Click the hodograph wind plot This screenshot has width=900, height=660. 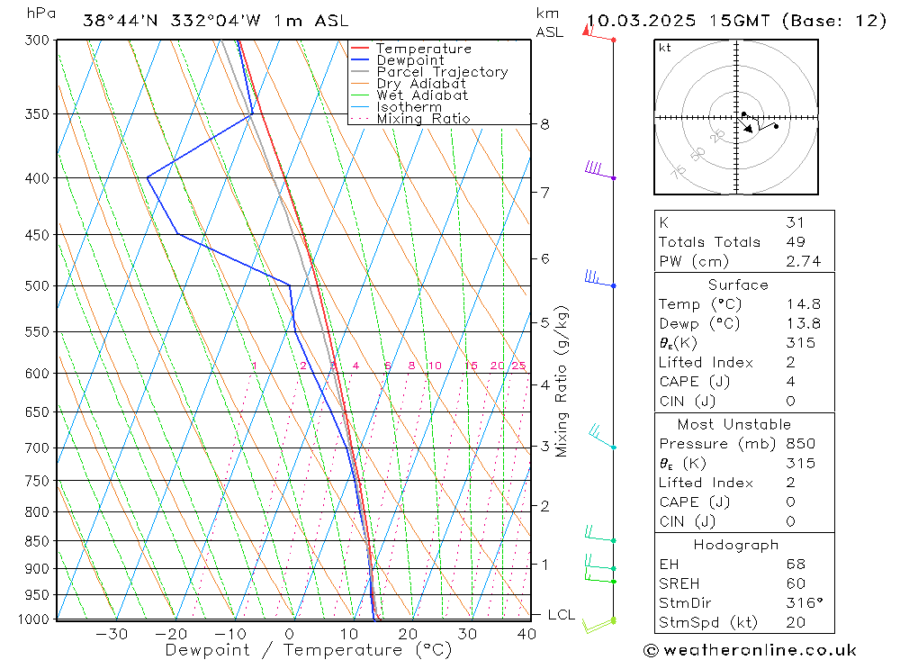736,117
